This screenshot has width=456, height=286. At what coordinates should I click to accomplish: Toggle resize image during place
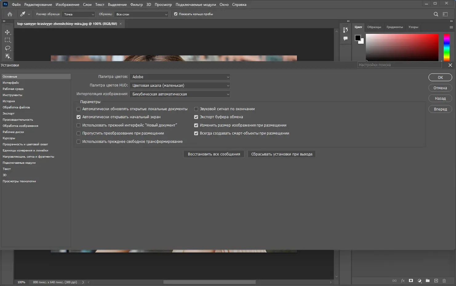coord(196,125)
